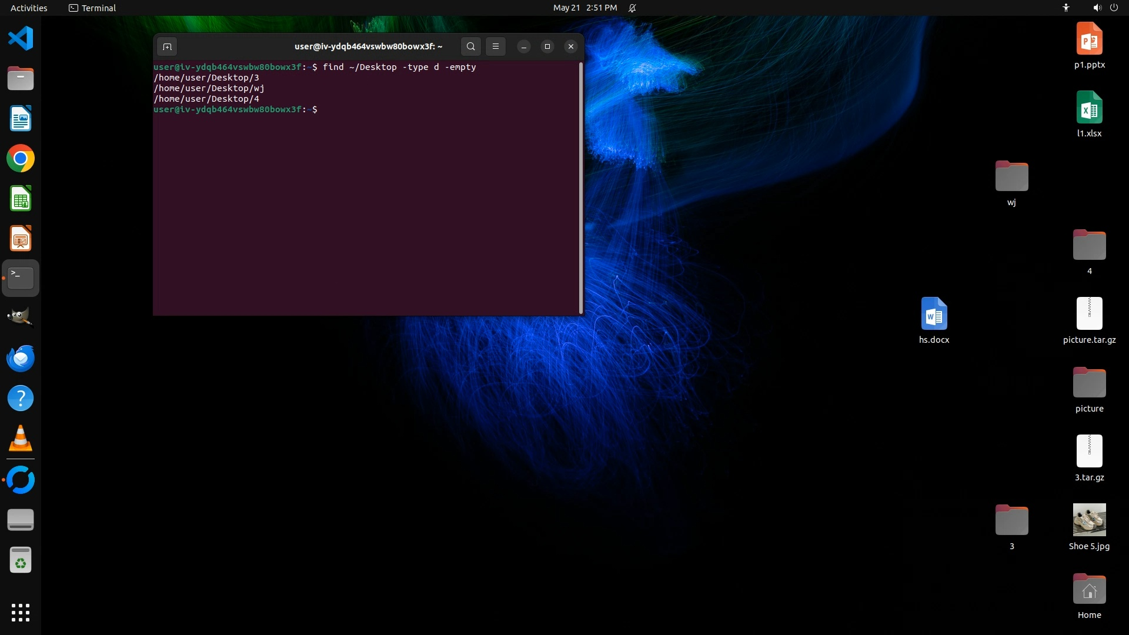Viewport: 1129px width, 635px height.
Task: Click the terminal vertical scrollbar
Action: [581, 188]
